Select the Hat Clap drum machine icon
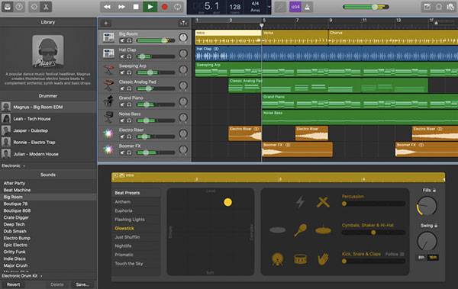The width and height of the screenshot is (458, 289). [108, 53]
